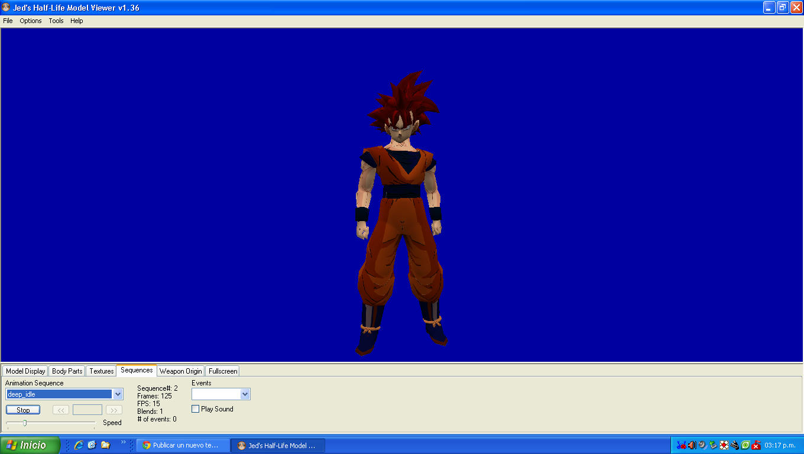Click the frame number input field

[x=87, y=410]
